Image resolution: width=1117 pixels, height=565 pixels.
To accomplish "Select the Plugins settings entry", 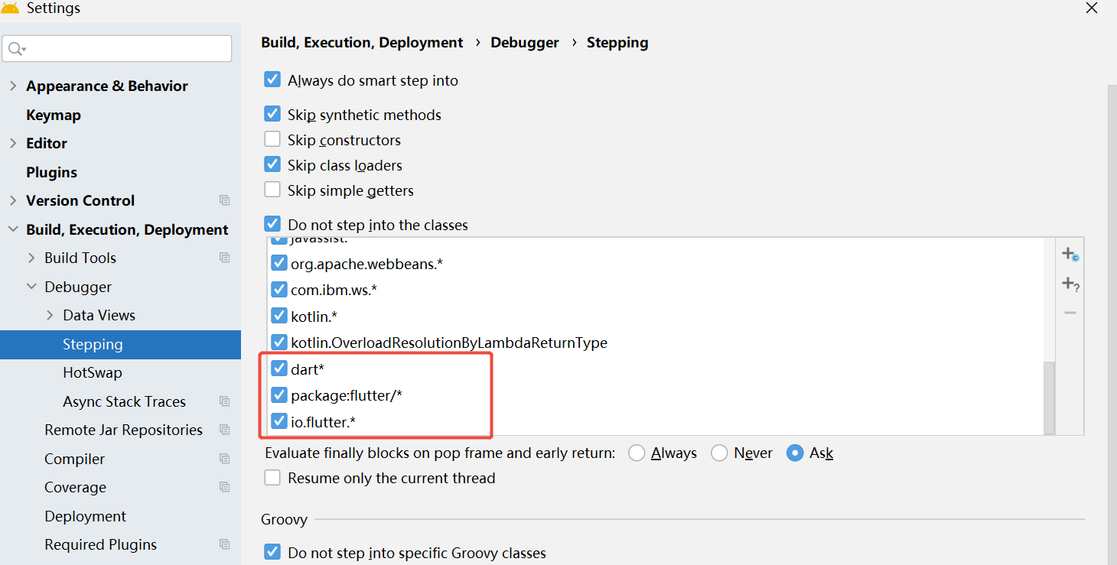I will tap(51, 172).
